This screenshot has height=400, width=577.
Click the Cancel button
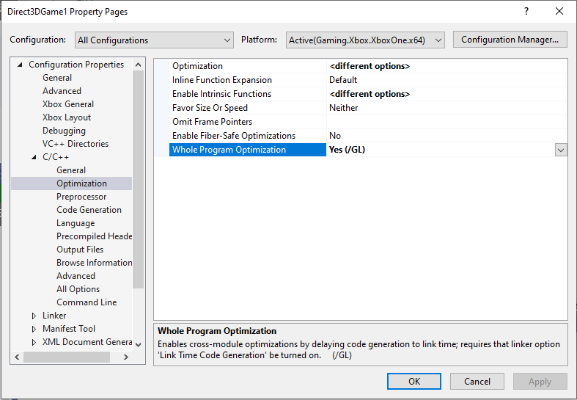click(x=477, y=381)
